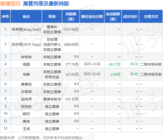This screenshot has width=163, height=140.
Task: Select the 职务 column header
Action: [52, 16]
